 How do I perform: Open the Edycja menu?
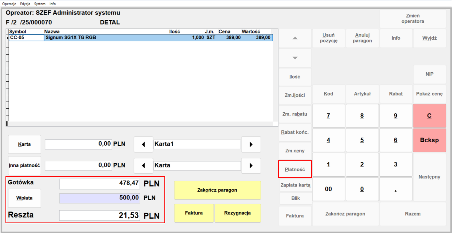click(x=25, y=4)
